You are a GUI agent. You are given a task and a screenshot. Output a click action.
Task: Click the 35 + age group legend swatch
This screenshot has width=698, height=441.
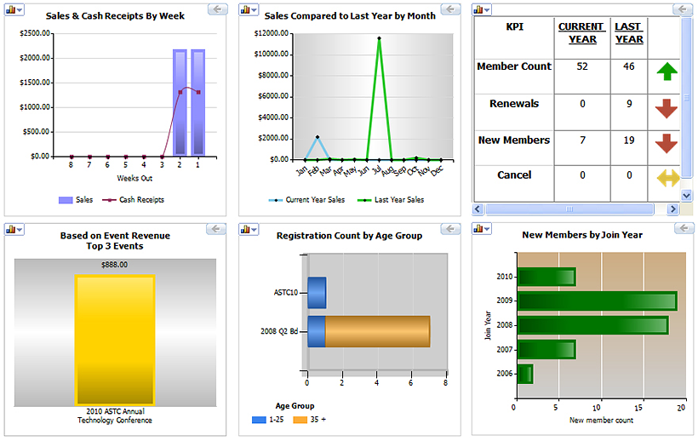[300, 420]
